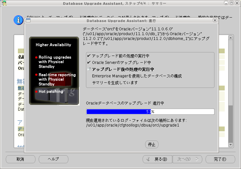
Task: Click the checkmark beside Oracle Serverのアップグレード中
Action: [x=89, y=62]
